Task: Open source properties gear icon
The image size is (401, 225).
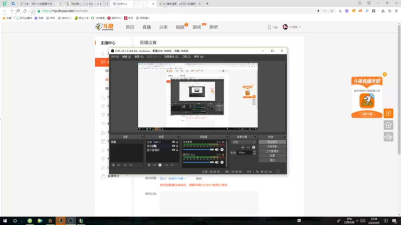Action: click(x=160, y=165)
